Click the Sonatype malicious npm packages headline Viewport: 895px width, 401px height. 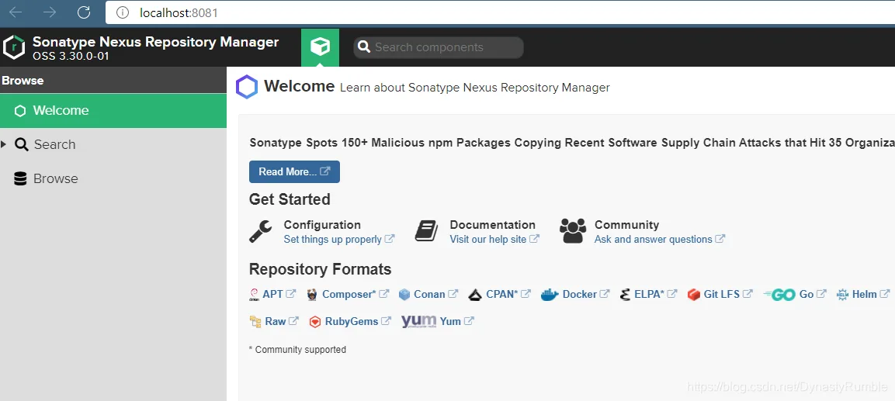tap(572, 143)
